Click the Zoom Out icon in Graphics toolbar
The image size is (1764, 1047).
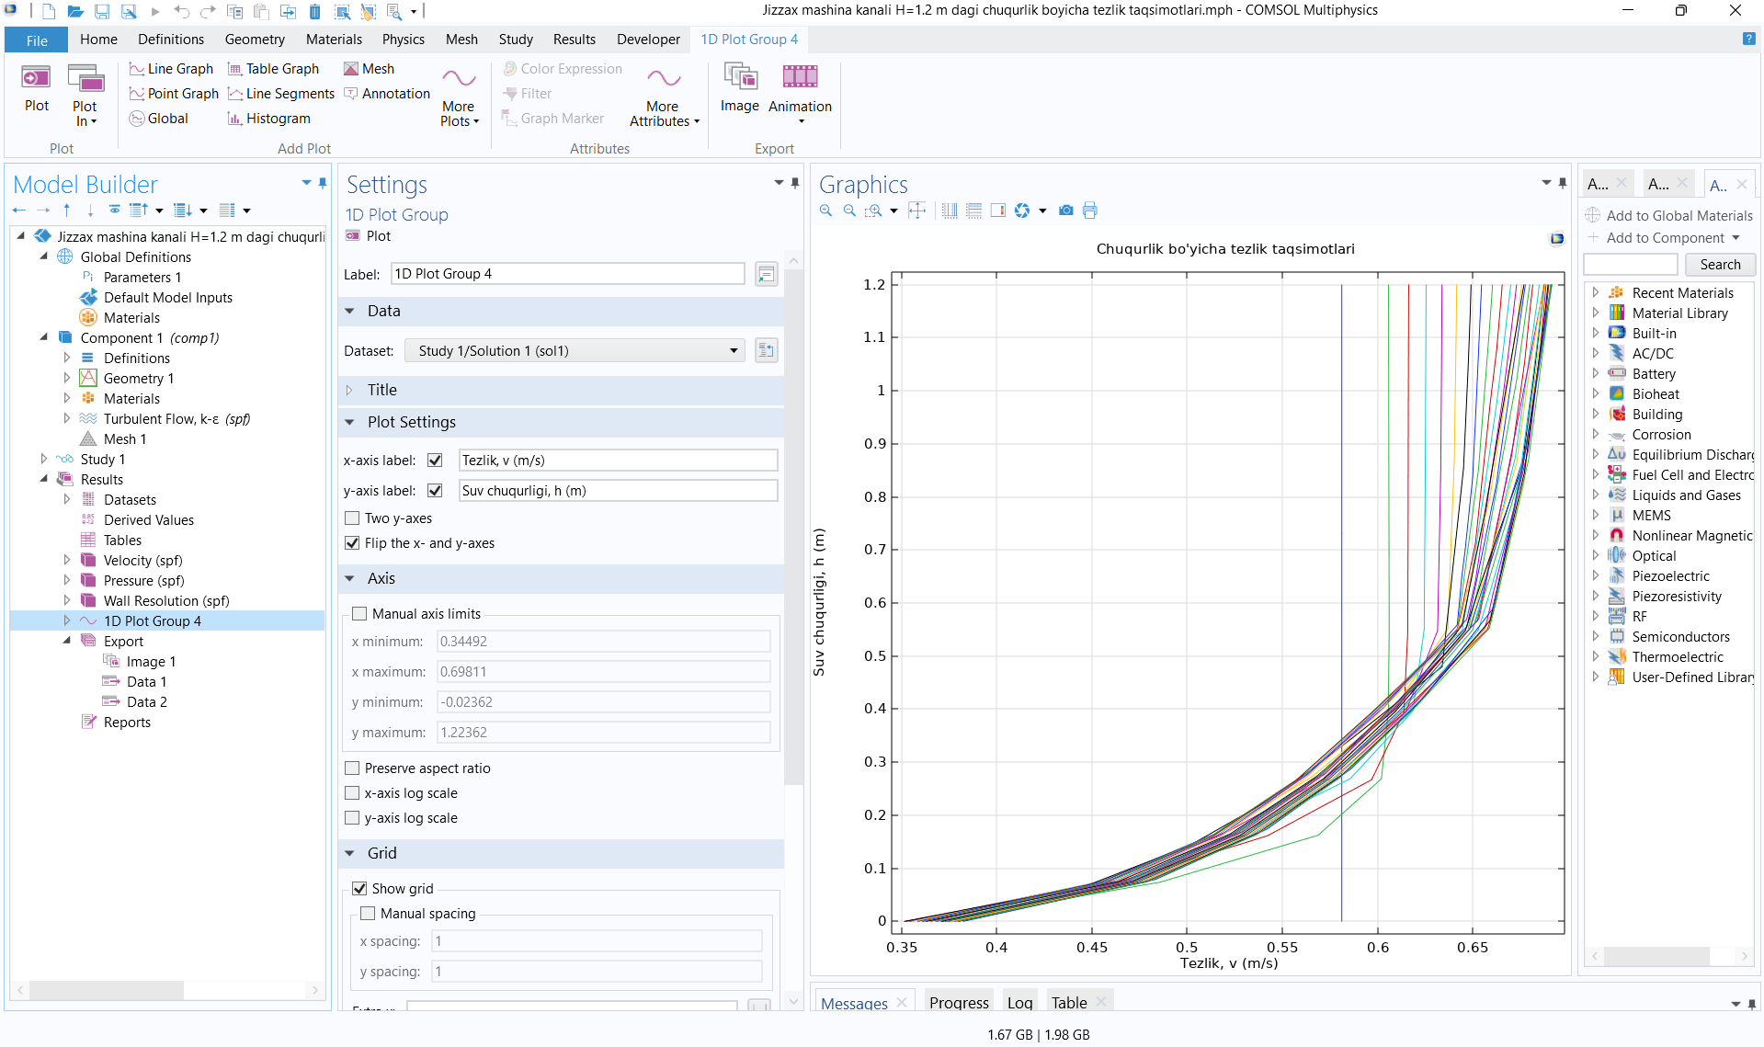tap(849, 211)
